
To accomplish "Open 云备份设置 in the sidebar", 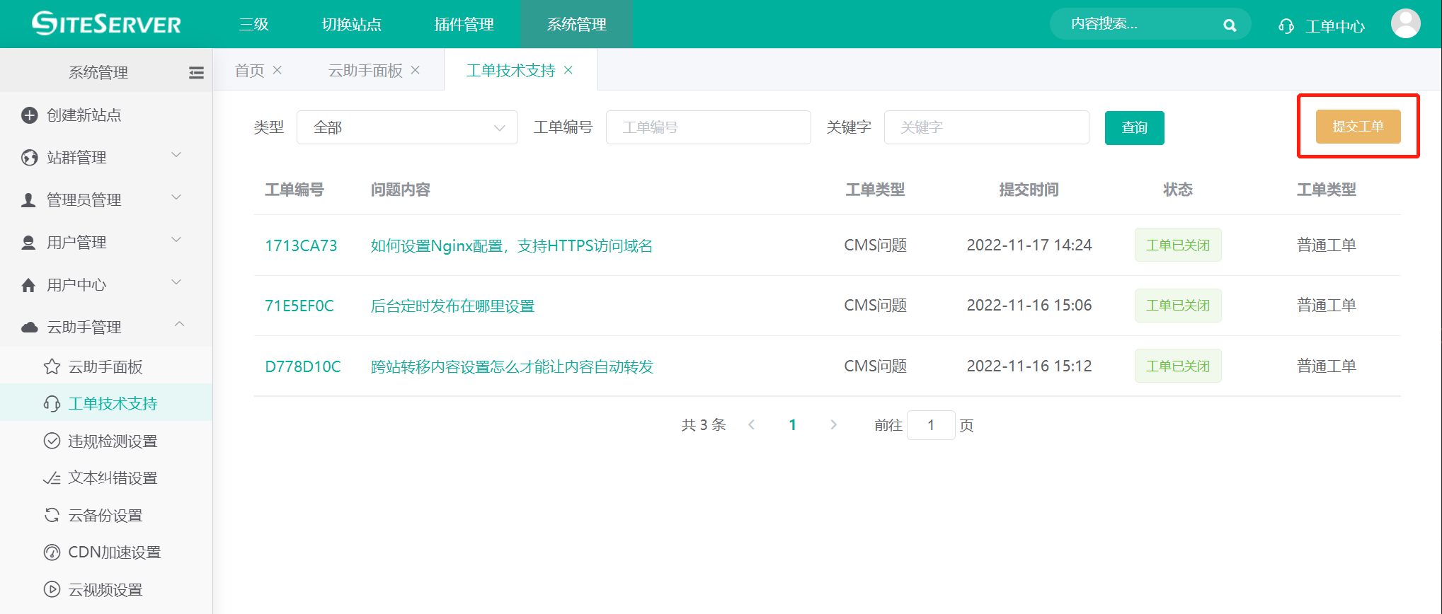I will pyautogui.click(x=105, y=516).
